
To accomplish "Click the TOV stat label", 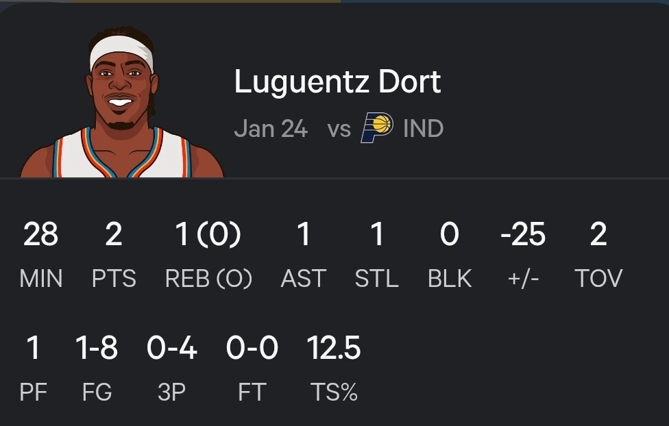I will click(x=598, y=279).
